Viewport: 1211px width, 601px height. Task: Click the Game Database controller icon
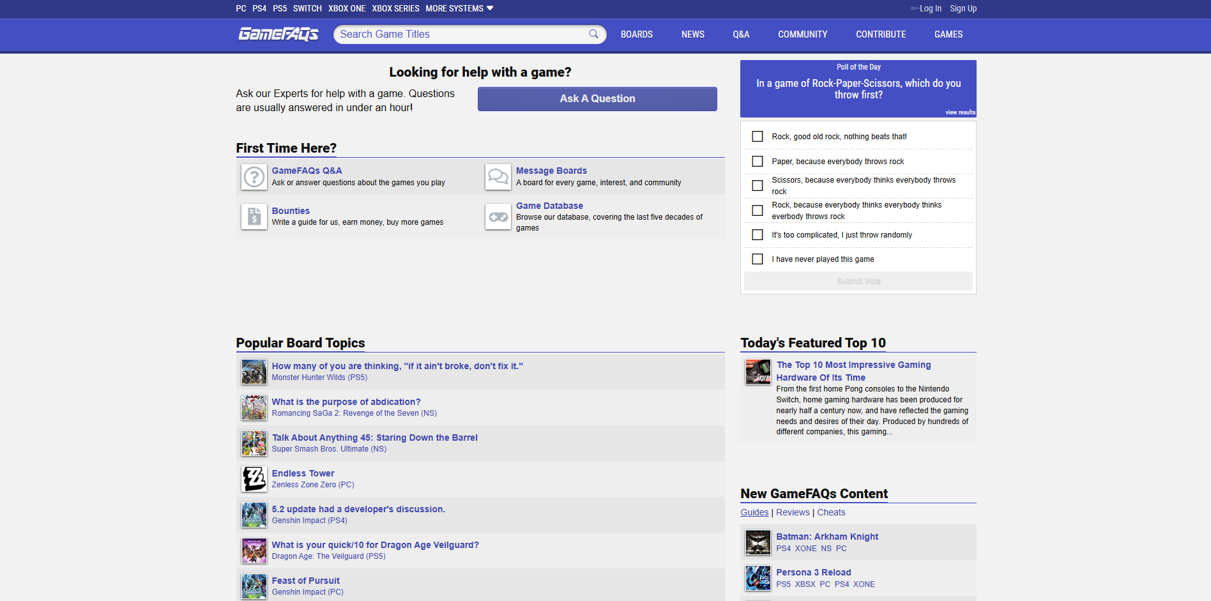(x=498, y=217)
